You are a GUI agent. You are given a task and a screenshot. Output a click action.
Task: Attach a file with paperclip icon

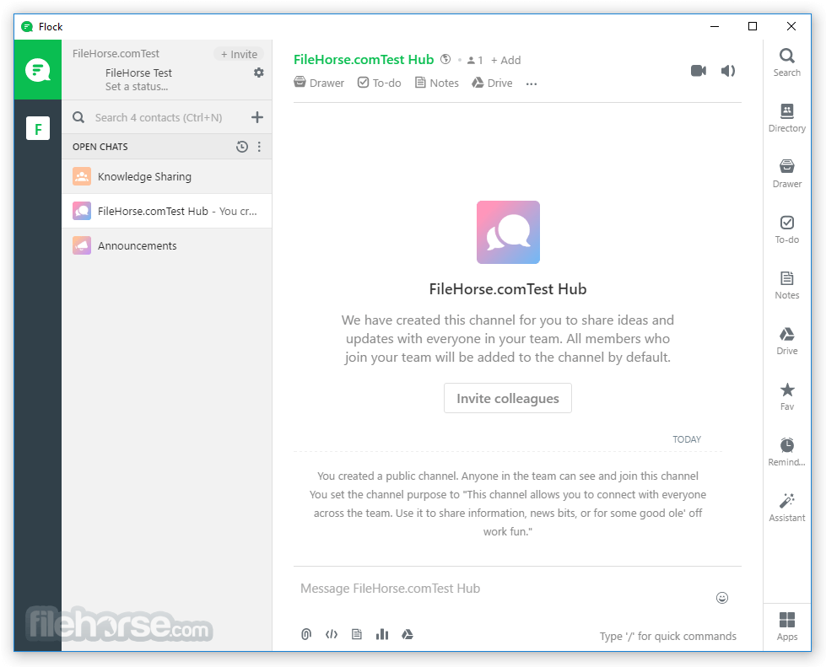pyautogui.click(x=306, y=634)
